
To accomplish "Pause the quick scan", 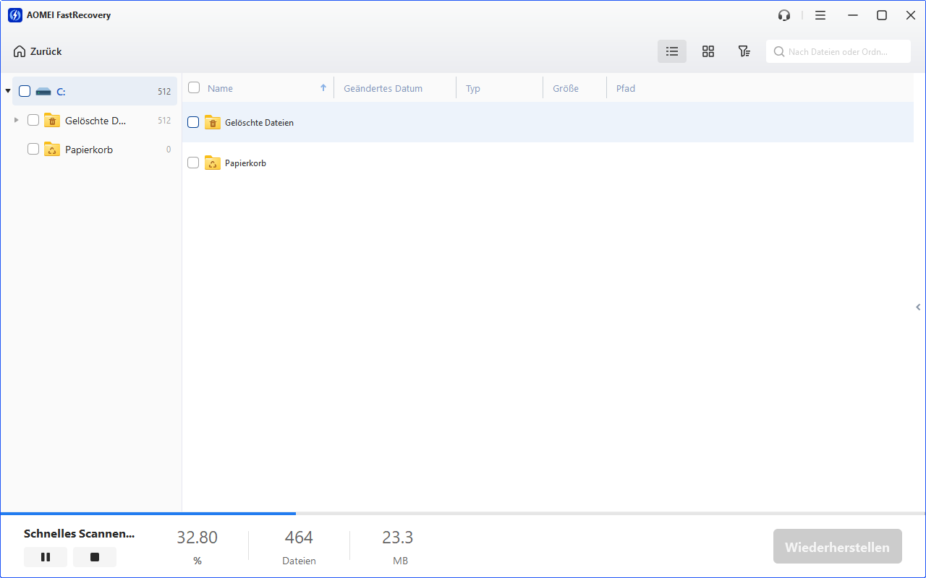I will [46, 557].
